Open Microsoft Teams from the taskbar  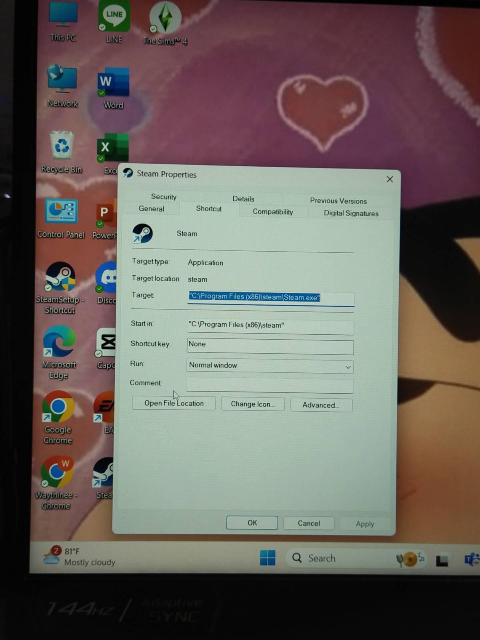click(471, 559)
